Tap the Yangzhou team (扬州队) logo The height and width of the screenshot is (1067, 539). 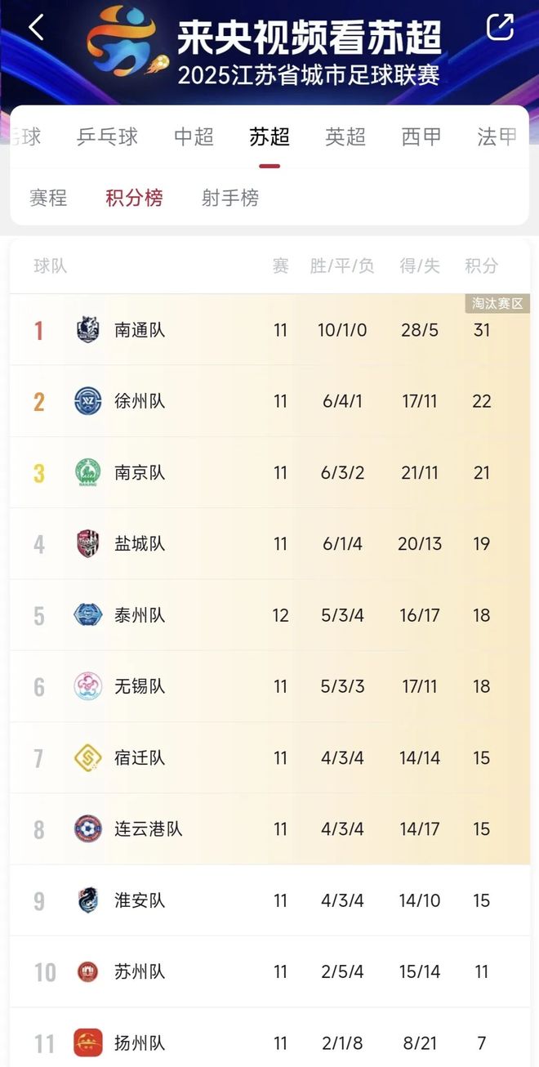87,1043
